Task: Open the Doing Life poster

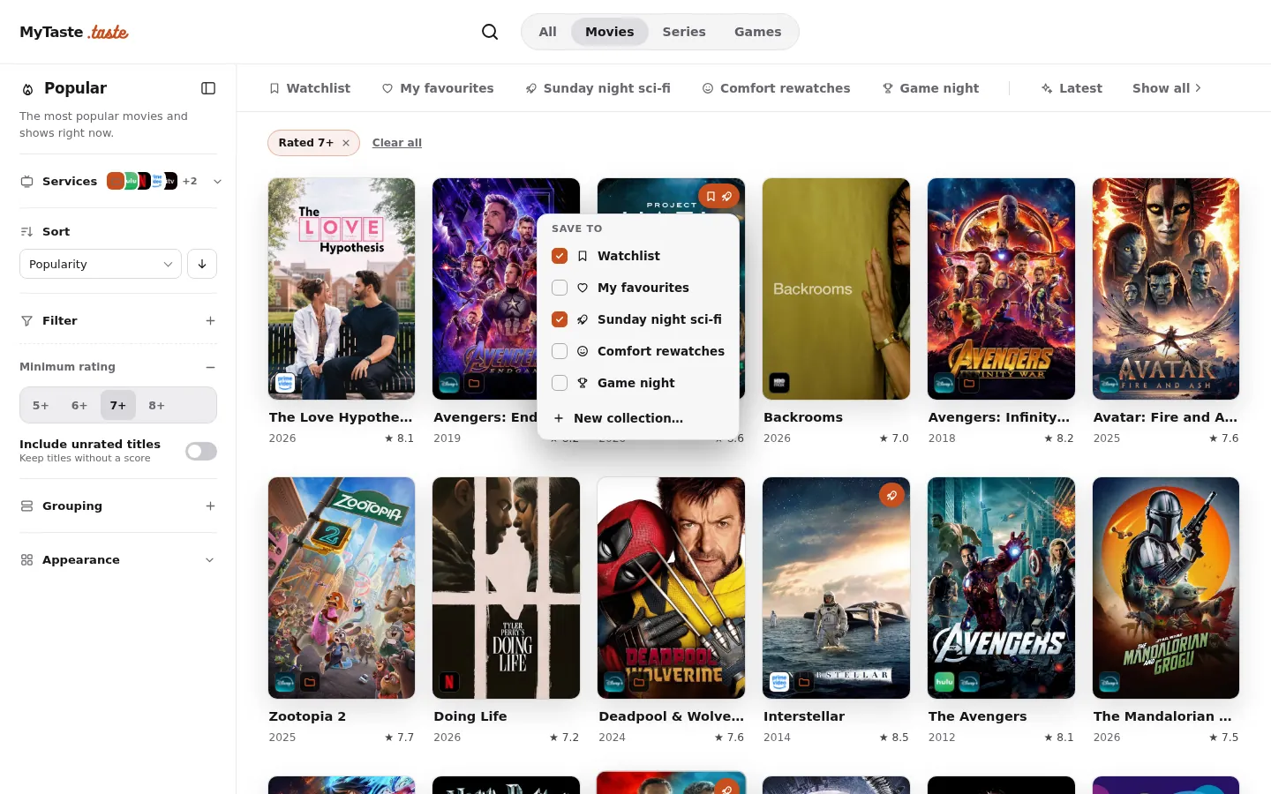Action: click(x=507, y=588)
